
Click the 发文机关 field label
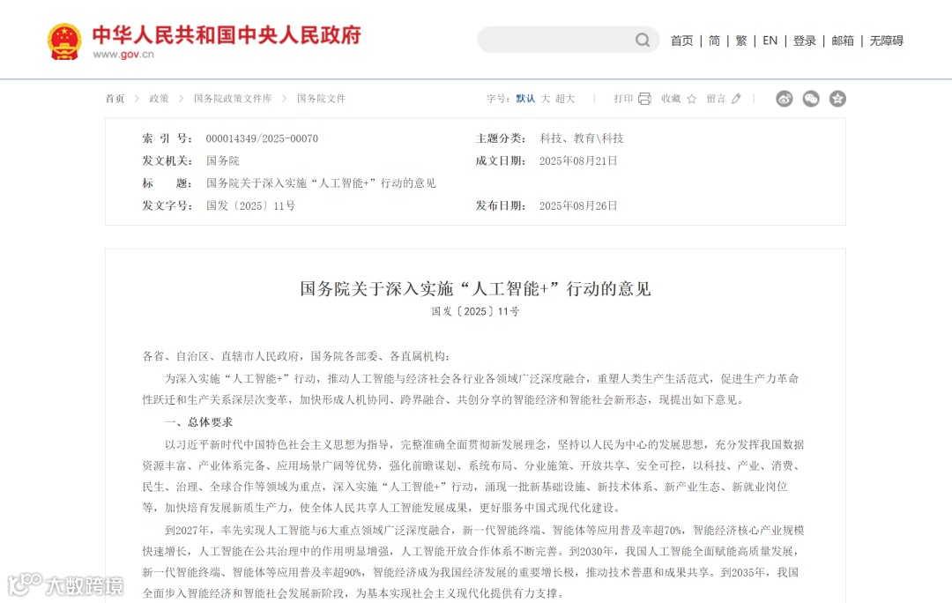pos(167,161)
